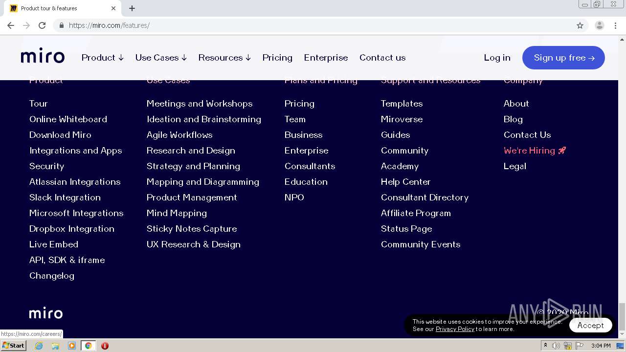Expand the Resources dropdown menu
The image size is (626, 352).
pos(224,58)
